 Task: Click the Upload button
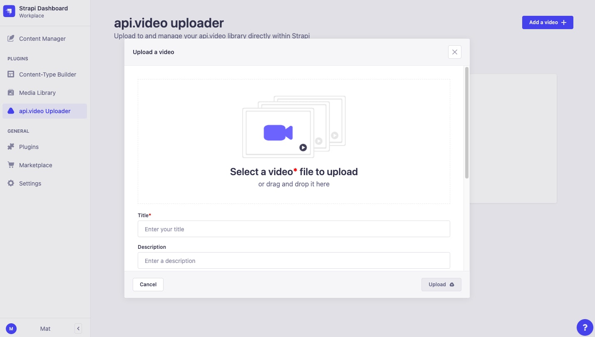[441, 285]
